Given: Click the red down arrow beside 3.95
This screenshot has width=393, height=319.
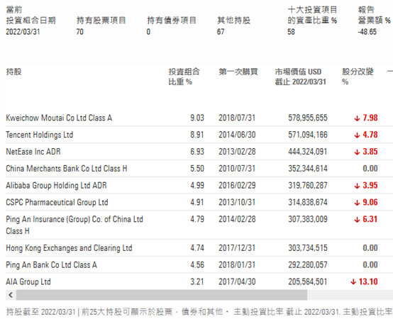Looking at the screenshot, I should pyautogui.click(x=357, y=186).
